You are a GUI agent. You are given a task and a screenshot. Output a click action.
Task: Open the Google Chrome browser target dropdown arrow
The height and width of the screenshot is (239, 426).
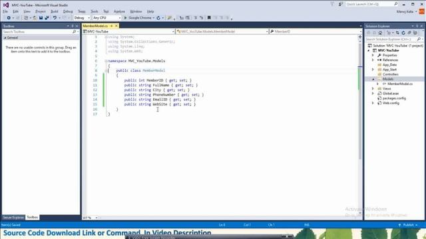(154, 18)
